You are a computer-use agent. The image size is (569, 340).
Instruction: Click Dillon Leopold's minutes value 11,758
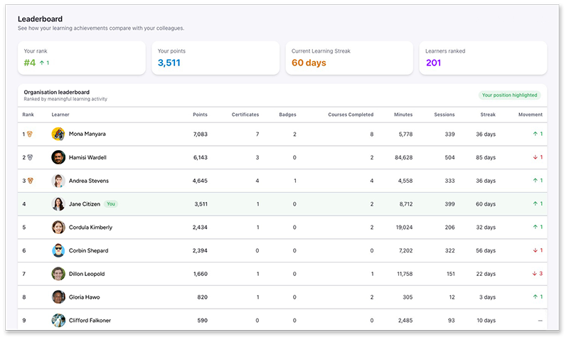(x=405, y=274)
